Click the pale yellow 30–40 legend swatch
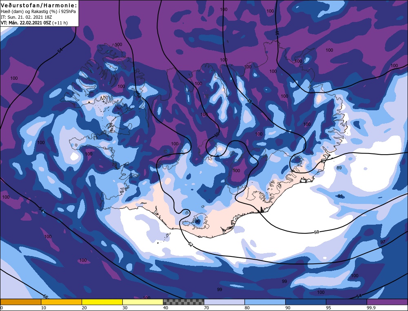408x311 pixels. [x=143, y=302]
